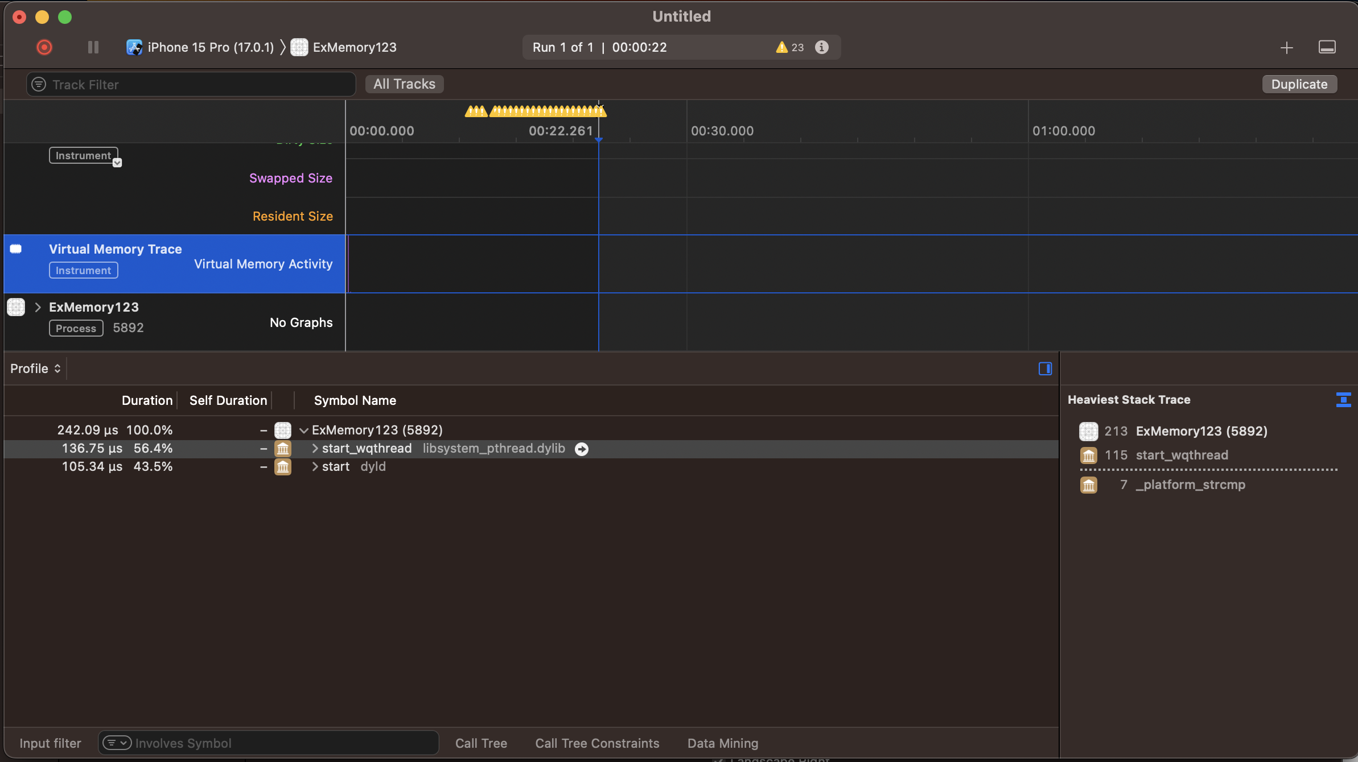This screenshot has width=1358, height=762.
Task: Open Call Tree options
Action: [481, 743]
